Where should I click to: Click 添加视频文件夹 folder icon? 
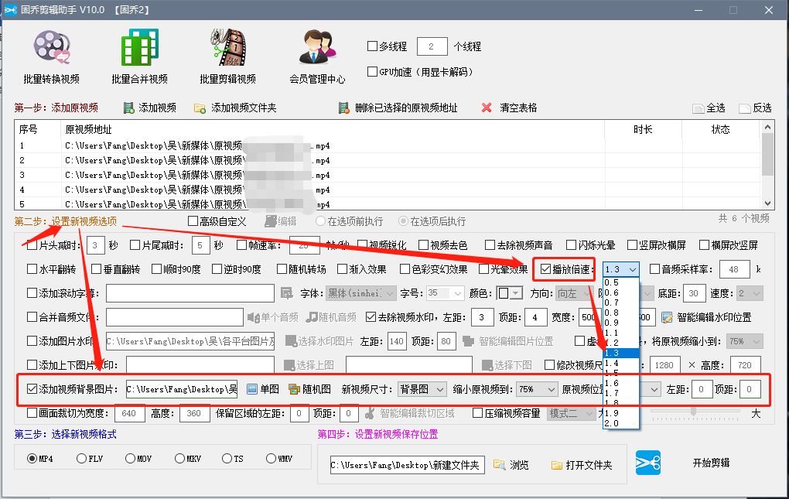(200, 108)
